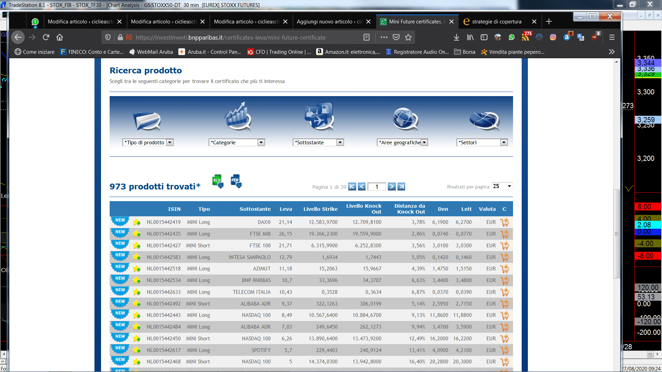Add AZIMUT certificate to favorites star
Image resolution: width=662 pixels, height=372 pixels.
(x=137, y=269)
